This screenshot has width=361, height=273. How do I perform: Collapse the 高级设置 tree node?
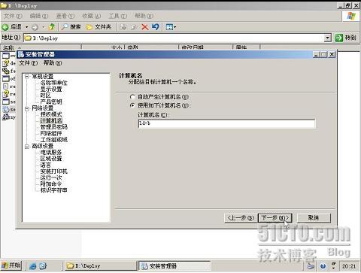point(27,146)
